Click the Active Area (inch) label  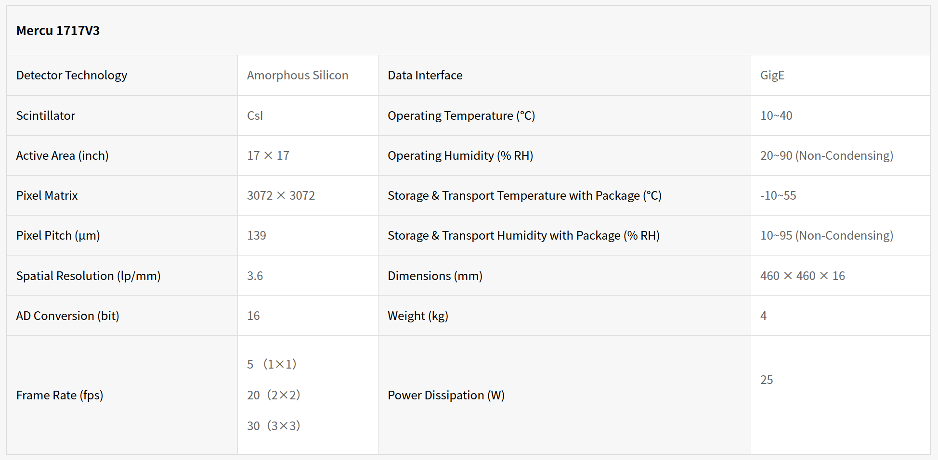click(62, 156)
